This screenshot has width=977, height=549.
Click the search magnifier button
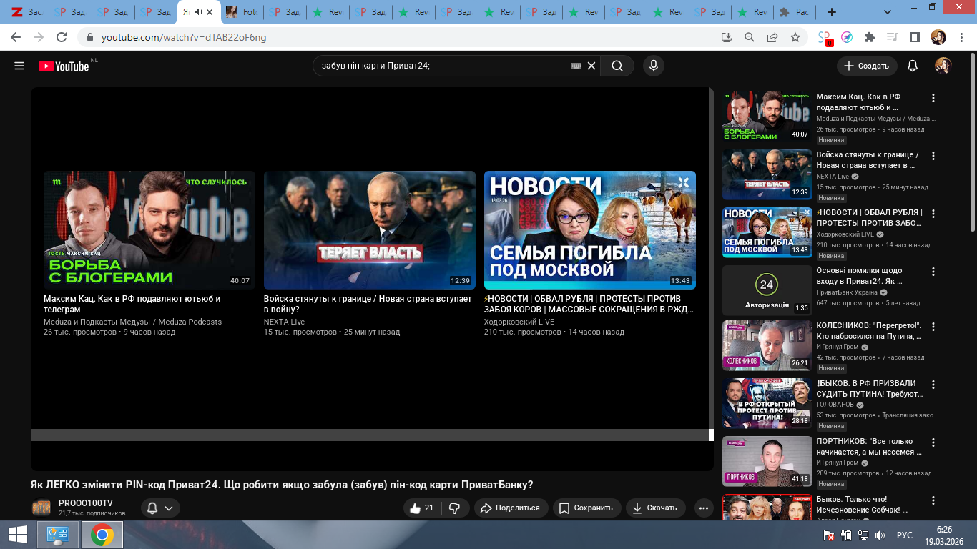617,66
